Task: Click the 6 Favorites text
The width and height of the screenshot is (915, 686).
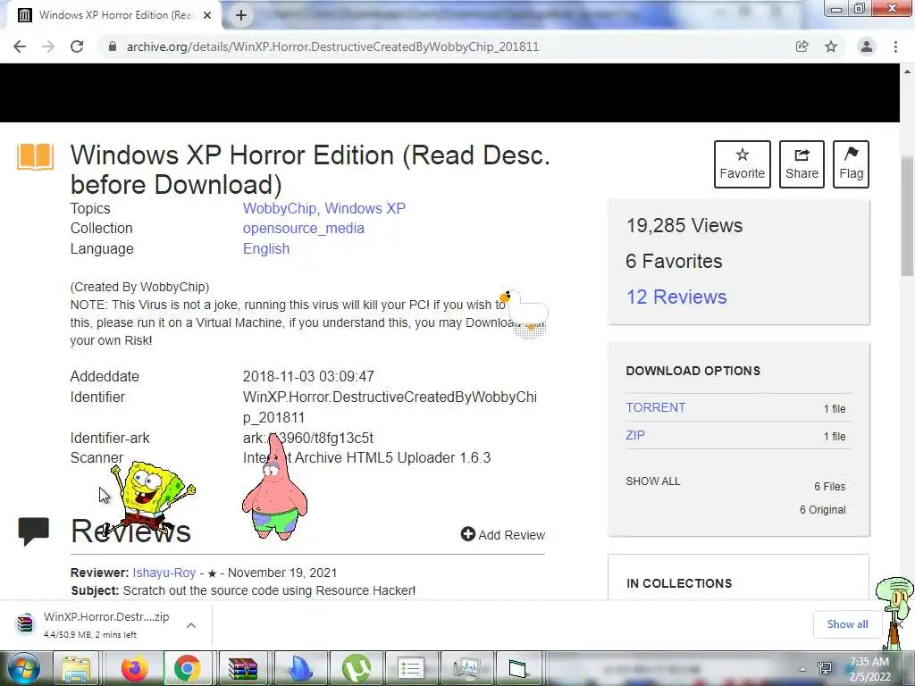Action: 674,262
